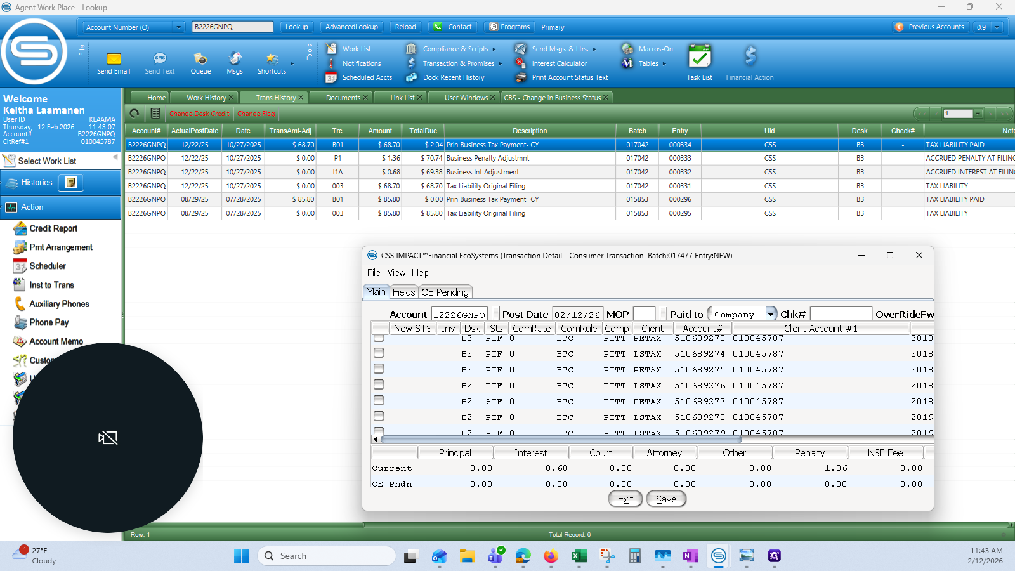Image resolution: width=1015 pixels, height=571 pixels.
Task: Check the row checkbox for account 510689276
Action: pos(379,384)
